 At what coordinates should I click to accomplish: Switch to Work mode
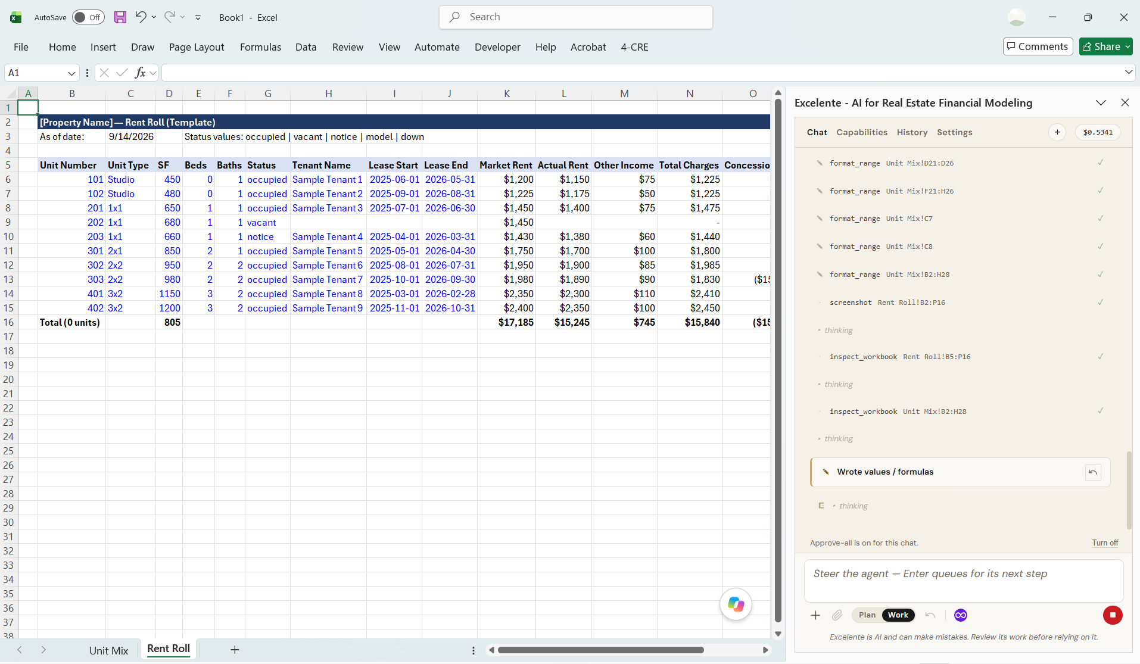898,615
